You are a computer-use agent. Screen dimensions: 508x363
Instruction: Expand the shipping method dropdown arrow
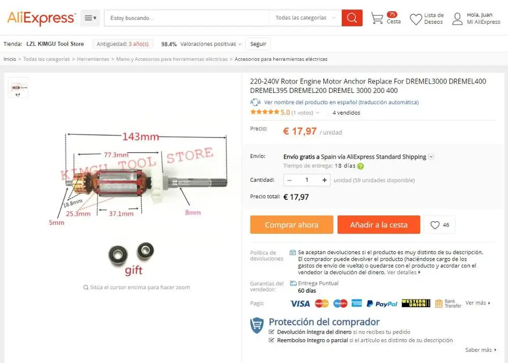pos(431,157)
